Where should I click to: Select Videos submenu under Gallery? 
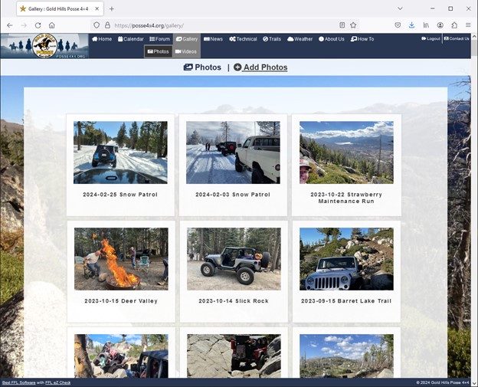186,51
